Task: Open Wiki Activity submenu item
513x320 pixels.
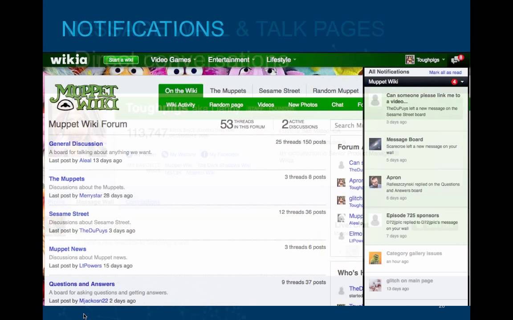Action: (181, 105)
